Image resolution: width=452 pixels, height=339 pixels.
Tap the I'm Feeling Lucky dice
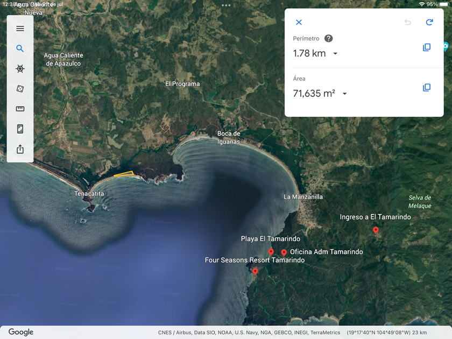click(20, 89)
